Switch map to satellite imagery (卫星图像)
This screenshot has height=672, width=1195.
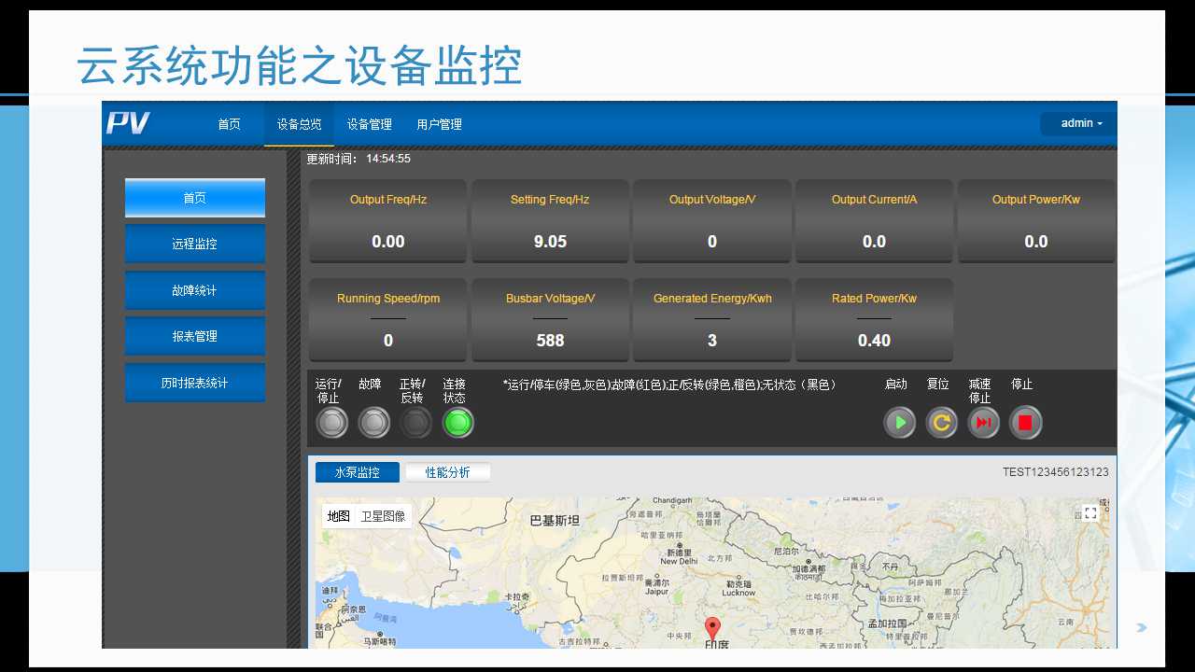click(x=383, y=516)
